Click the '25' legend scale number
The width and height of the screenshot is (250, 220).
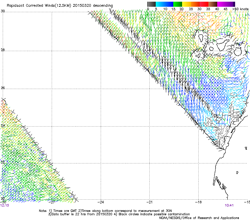tap(191, 9)
